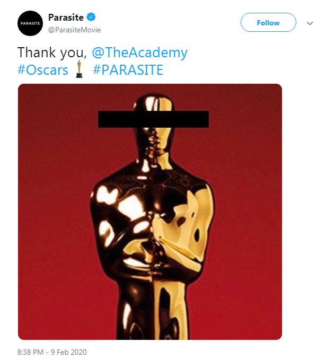Open the 8:38 PM timestamp link

coord(30,352)
